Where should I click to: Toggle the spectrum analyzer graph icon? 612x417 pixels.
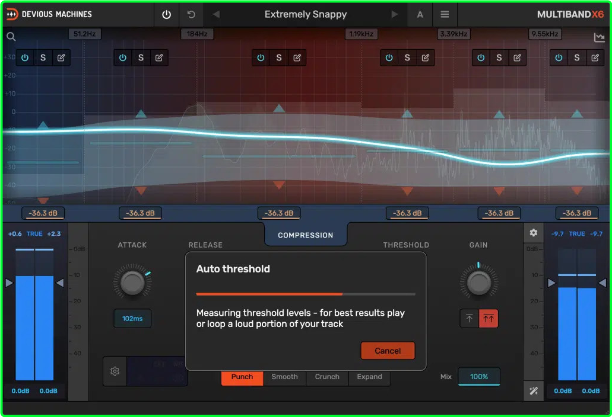pyautogui.click(x=599, y=37)
